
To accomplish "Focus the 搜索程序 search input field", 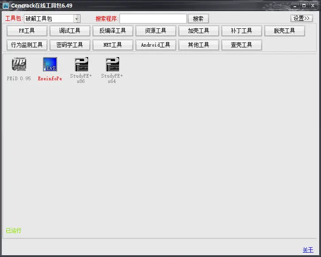I will click(153, 19).
